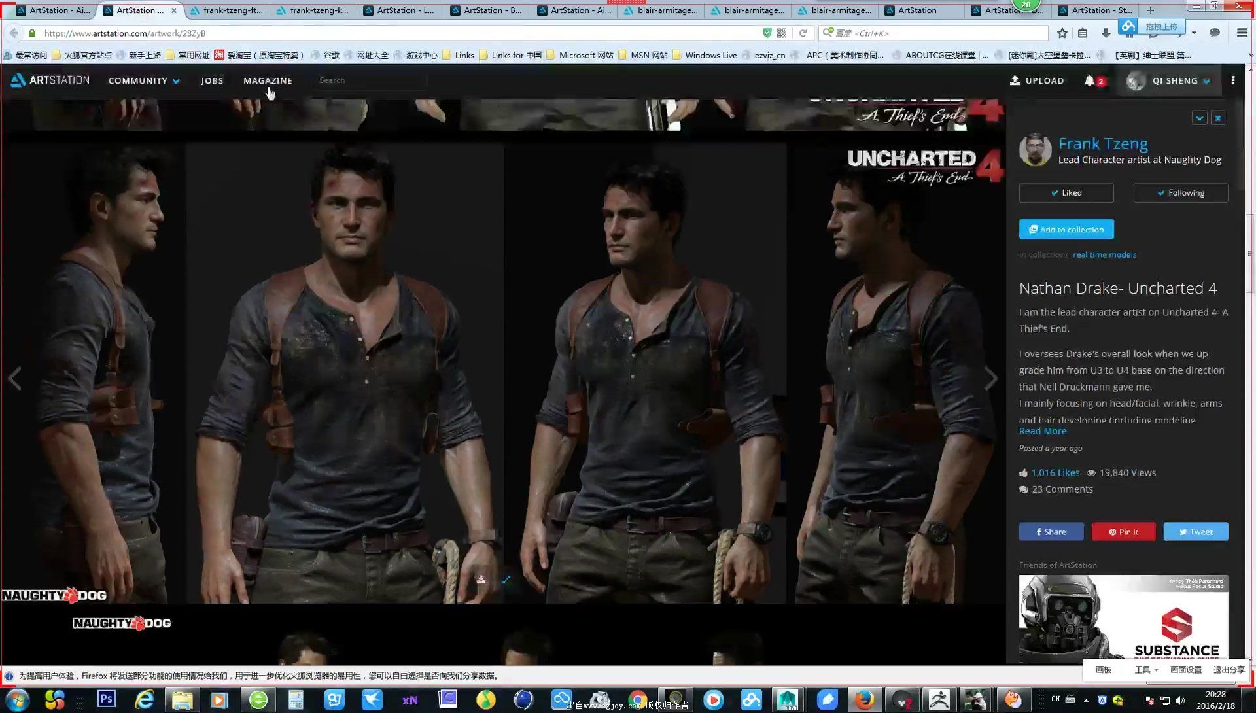Open a new browser tab
1256x713 pixels.
[x=1151, y=10]
